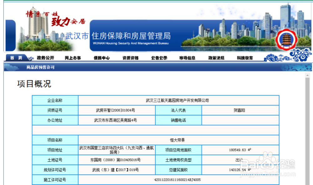Select office address 武汉市东西湖区吴南路4号
The height and width of the screenshot is (185, 313).
(x=115, y=120)
